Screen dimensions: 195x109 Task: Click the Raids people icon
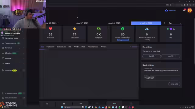click(147, 29)
